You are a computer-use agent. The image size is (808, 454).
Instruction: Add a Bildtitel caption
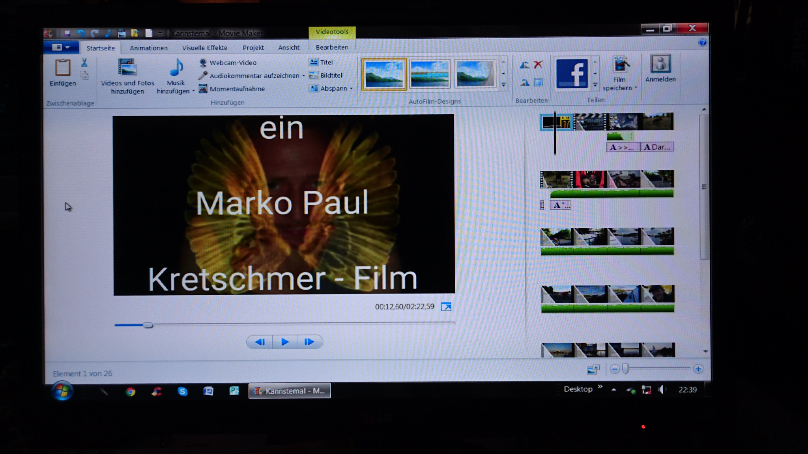point(326,75)
